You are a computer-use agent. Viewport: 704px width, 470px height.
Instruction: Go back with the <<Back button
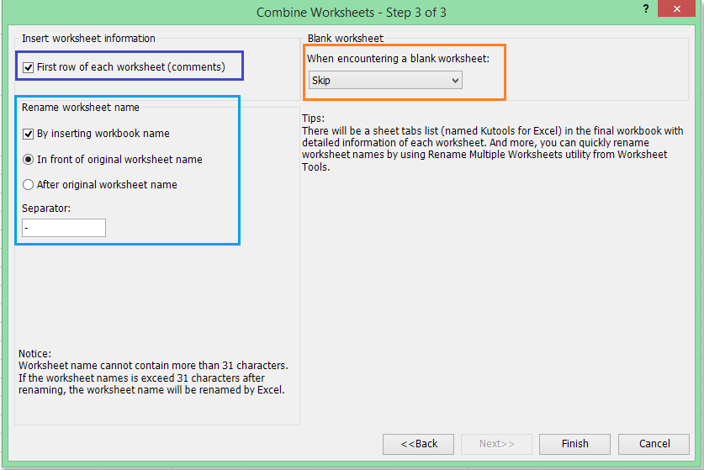tap(418, 444)
